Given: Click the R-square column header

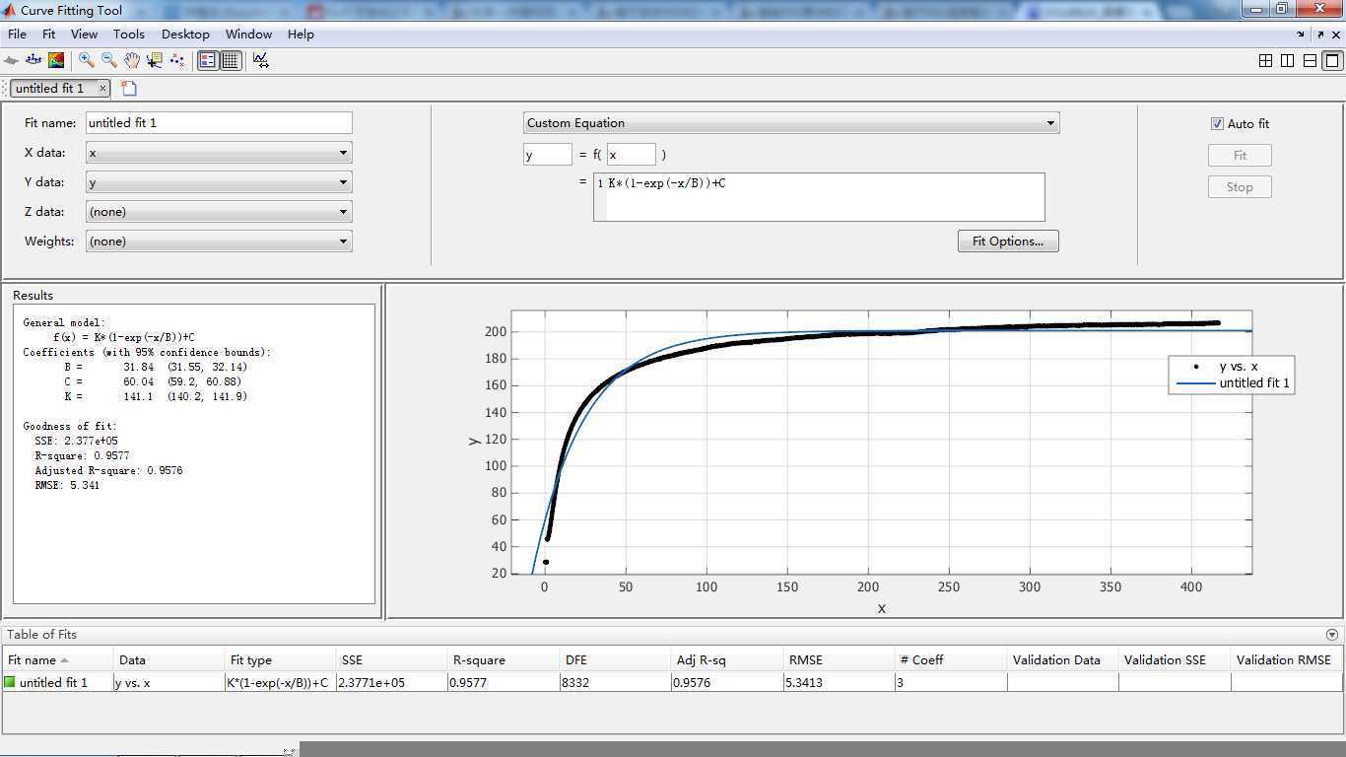Looking at the screenshot, I should 504,660.
